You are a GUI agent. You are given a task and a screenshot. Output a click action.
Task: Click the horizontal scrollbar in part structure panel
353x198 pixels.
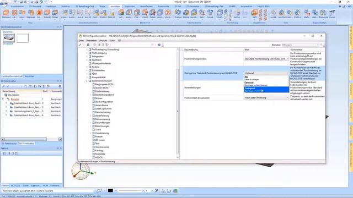25,139
